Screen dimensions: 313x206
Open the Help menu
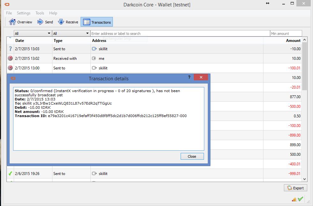pyautogui.click(x=53, y=13)
